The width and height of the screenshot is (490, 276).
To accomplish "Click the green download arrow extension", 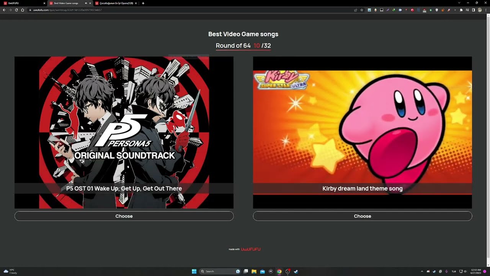I will pyautogui.click(x=431, y=10).
